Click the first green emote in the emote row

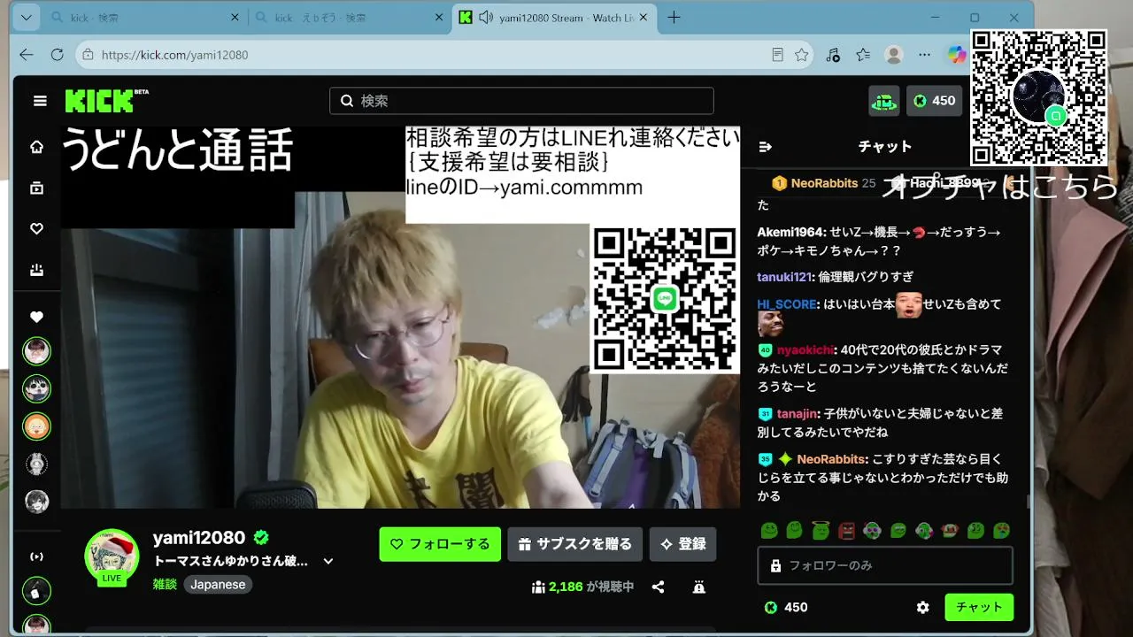(x=769, y=531)
